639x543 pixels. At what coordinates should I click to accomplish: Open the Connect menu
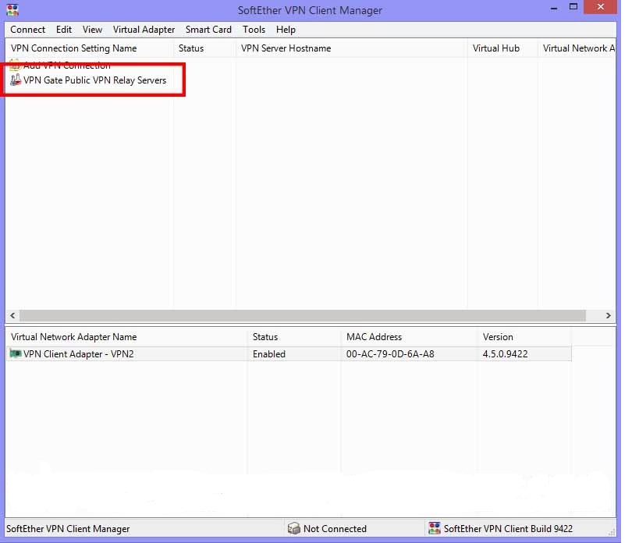click(x=28, y=30)
